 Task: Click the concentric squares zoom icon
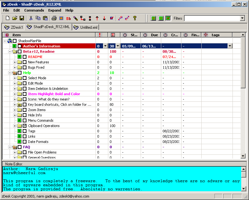[61, 18]
